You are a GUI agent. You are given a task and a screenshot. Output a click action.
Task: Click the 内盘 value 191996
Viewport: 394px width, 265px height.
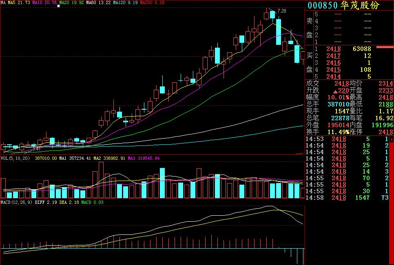pyautogui.click(x=383, y=125)
